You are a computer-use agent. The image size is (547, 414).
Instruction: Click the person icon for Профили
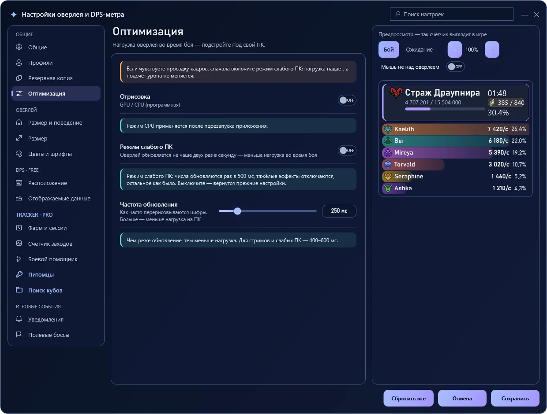pos(19,63)
